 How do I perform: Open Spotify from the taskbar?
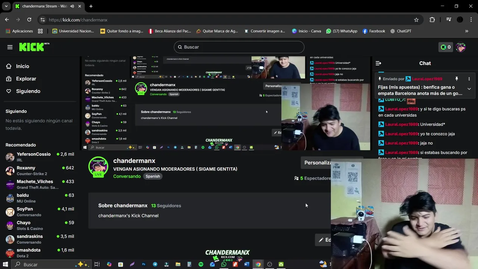tap(201, 264)
